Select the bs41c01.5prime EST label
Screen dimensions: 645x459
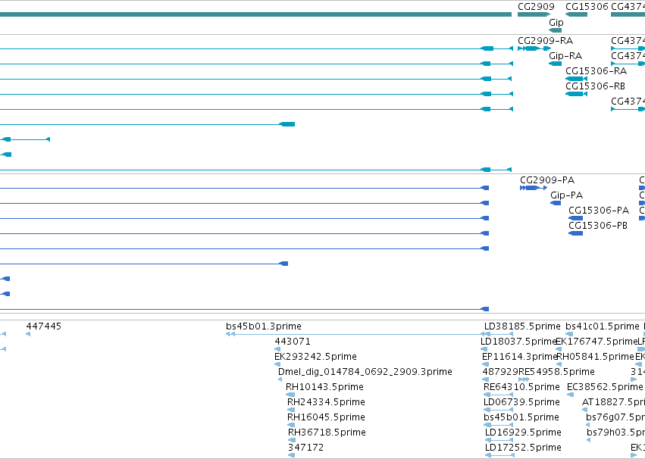(603, 326)
